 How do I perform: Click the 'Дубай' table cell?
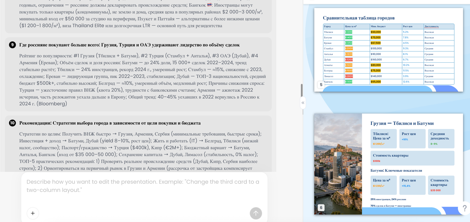click(333, 59)
